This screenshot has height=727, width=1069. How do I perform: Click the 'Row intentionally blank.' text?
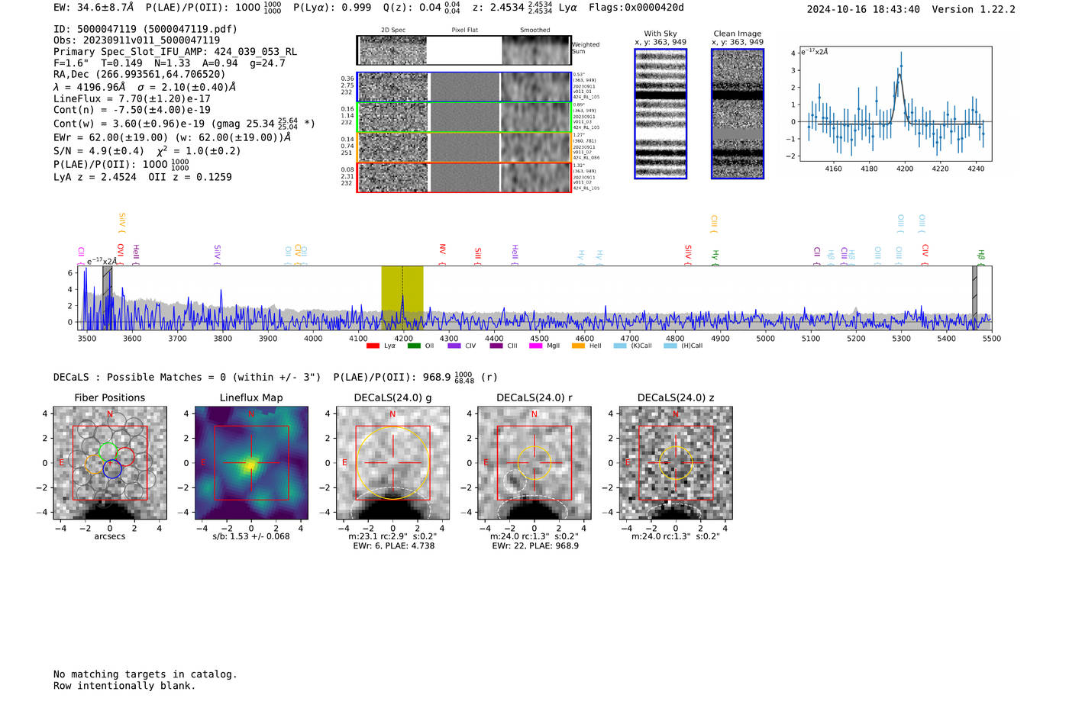[124, 686]
